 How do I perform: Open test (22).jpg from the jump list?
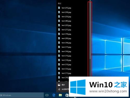[x=73, y=25]
